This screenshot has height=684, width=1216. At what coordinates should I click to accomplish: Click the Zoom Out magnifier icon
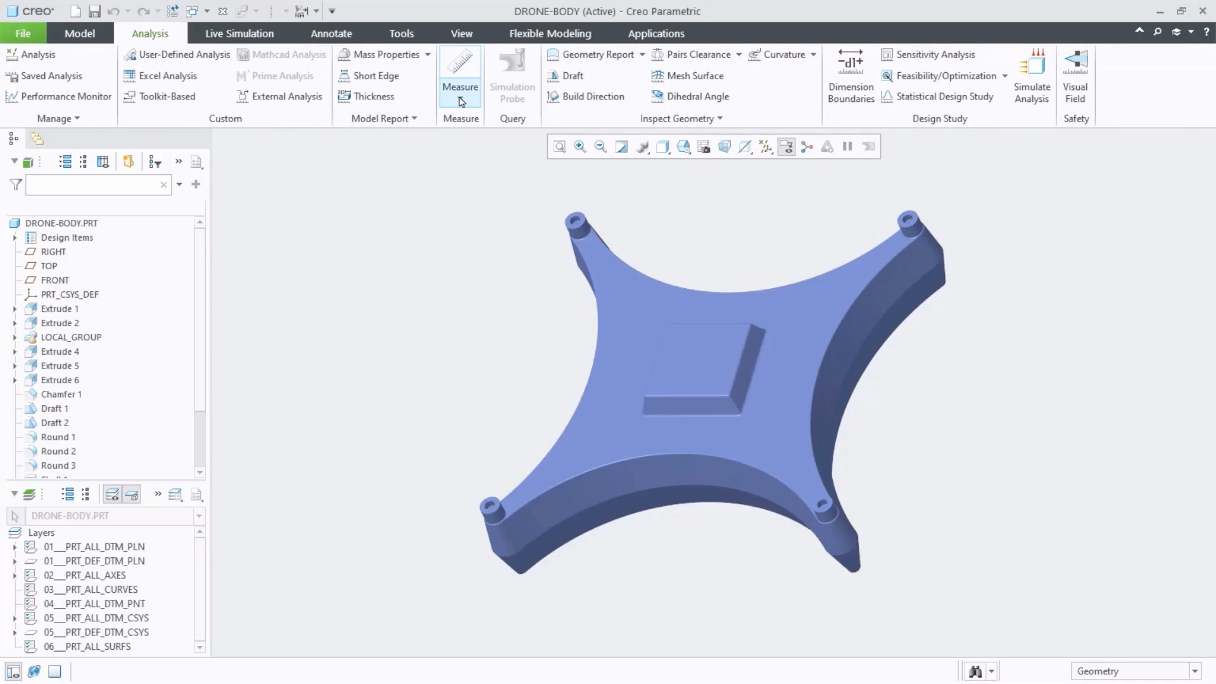(x=600, y=147)
